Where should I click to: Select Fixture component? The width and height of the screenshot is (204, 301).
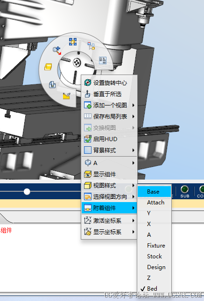155,246
